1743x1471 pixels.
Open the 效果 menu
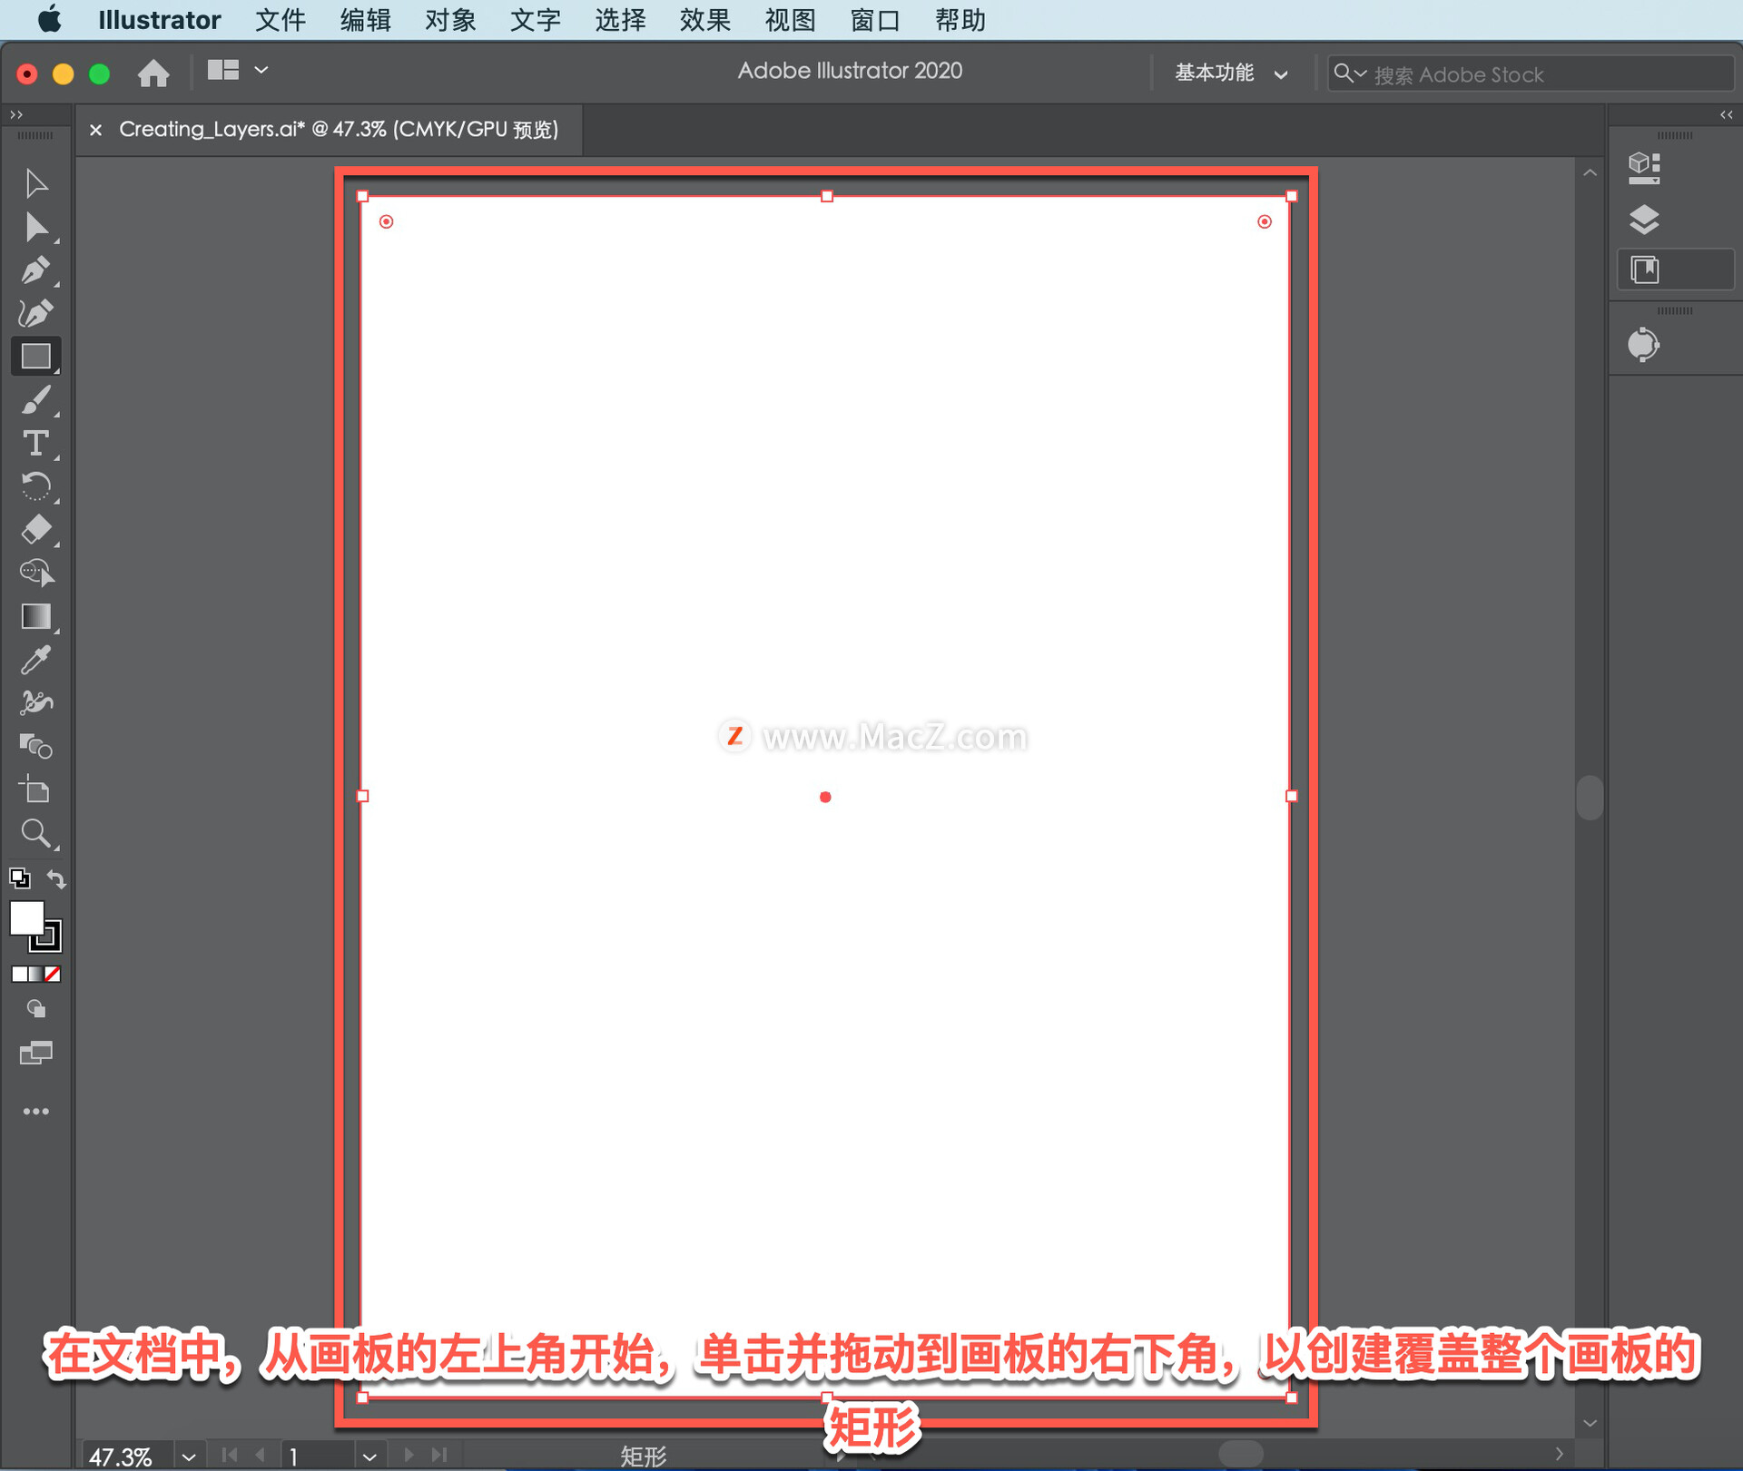(704, 20)
